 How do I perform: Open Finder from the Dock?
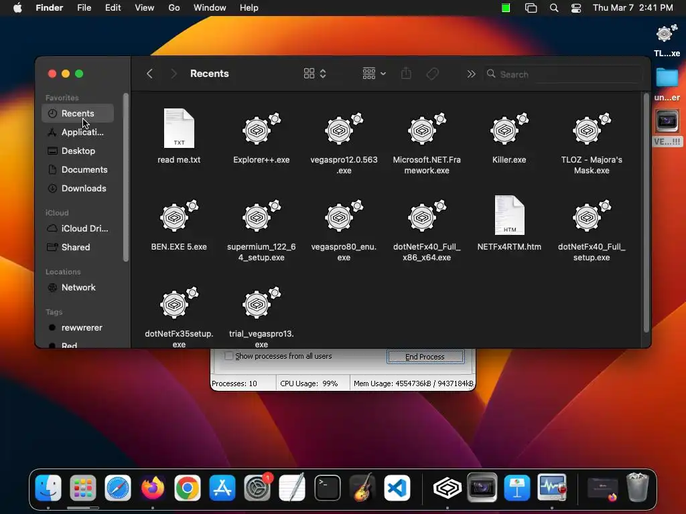click(48, 487)
